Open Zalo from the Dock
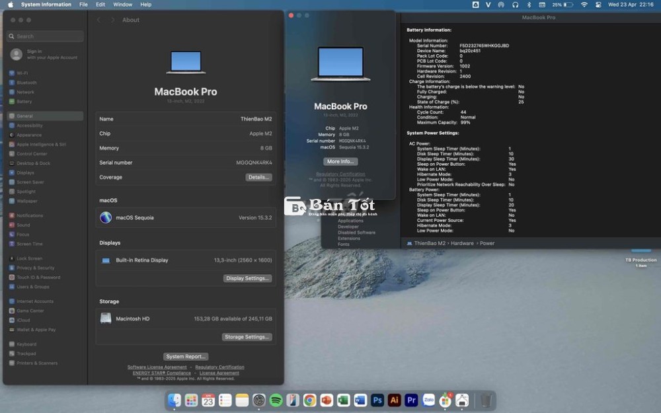The height and width of the screenshot is (413, 661). 428,400
